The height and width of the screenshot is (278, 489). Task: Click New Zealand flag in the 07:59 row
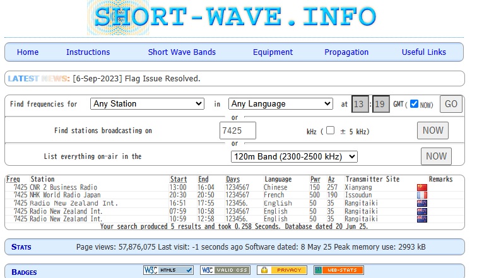[x=422, y=211]
